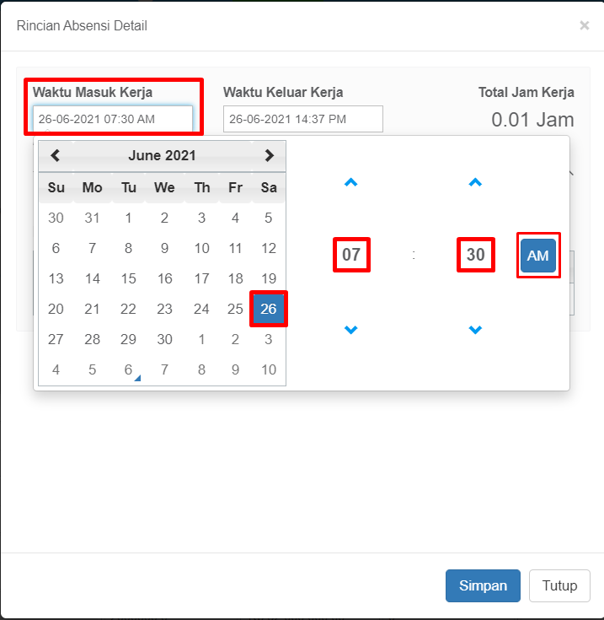
Task: Choose June 30 on the calendar
Action: [x=164, y=339]
